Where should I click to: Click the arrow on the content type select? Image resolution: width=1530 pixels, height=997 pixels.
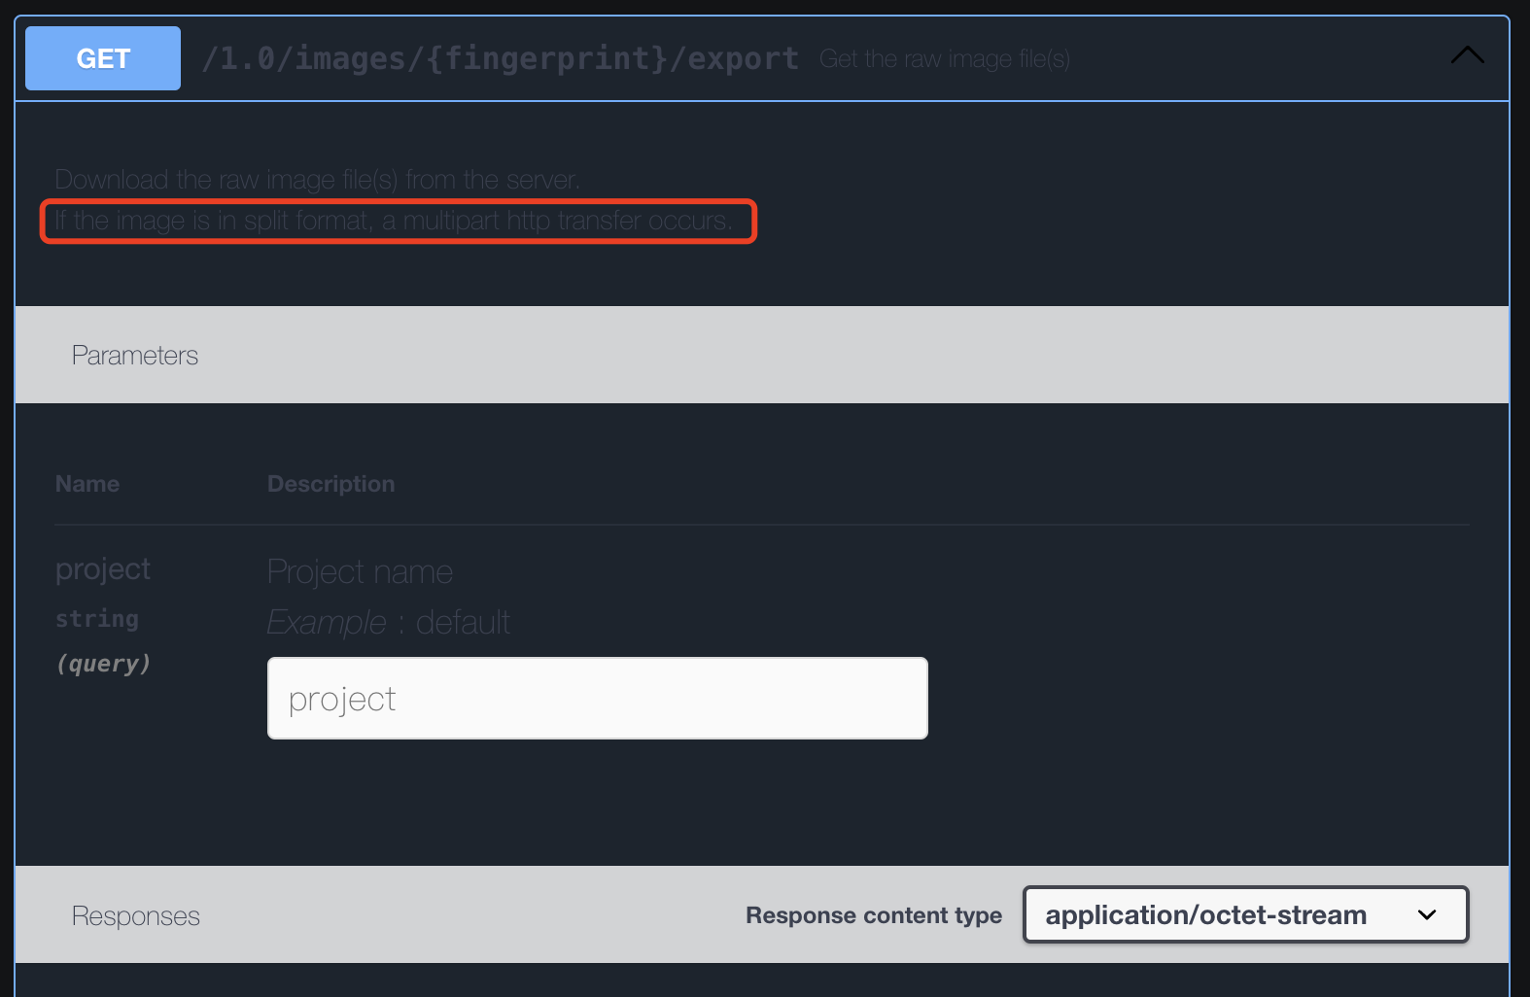(x=1426, y=914)
